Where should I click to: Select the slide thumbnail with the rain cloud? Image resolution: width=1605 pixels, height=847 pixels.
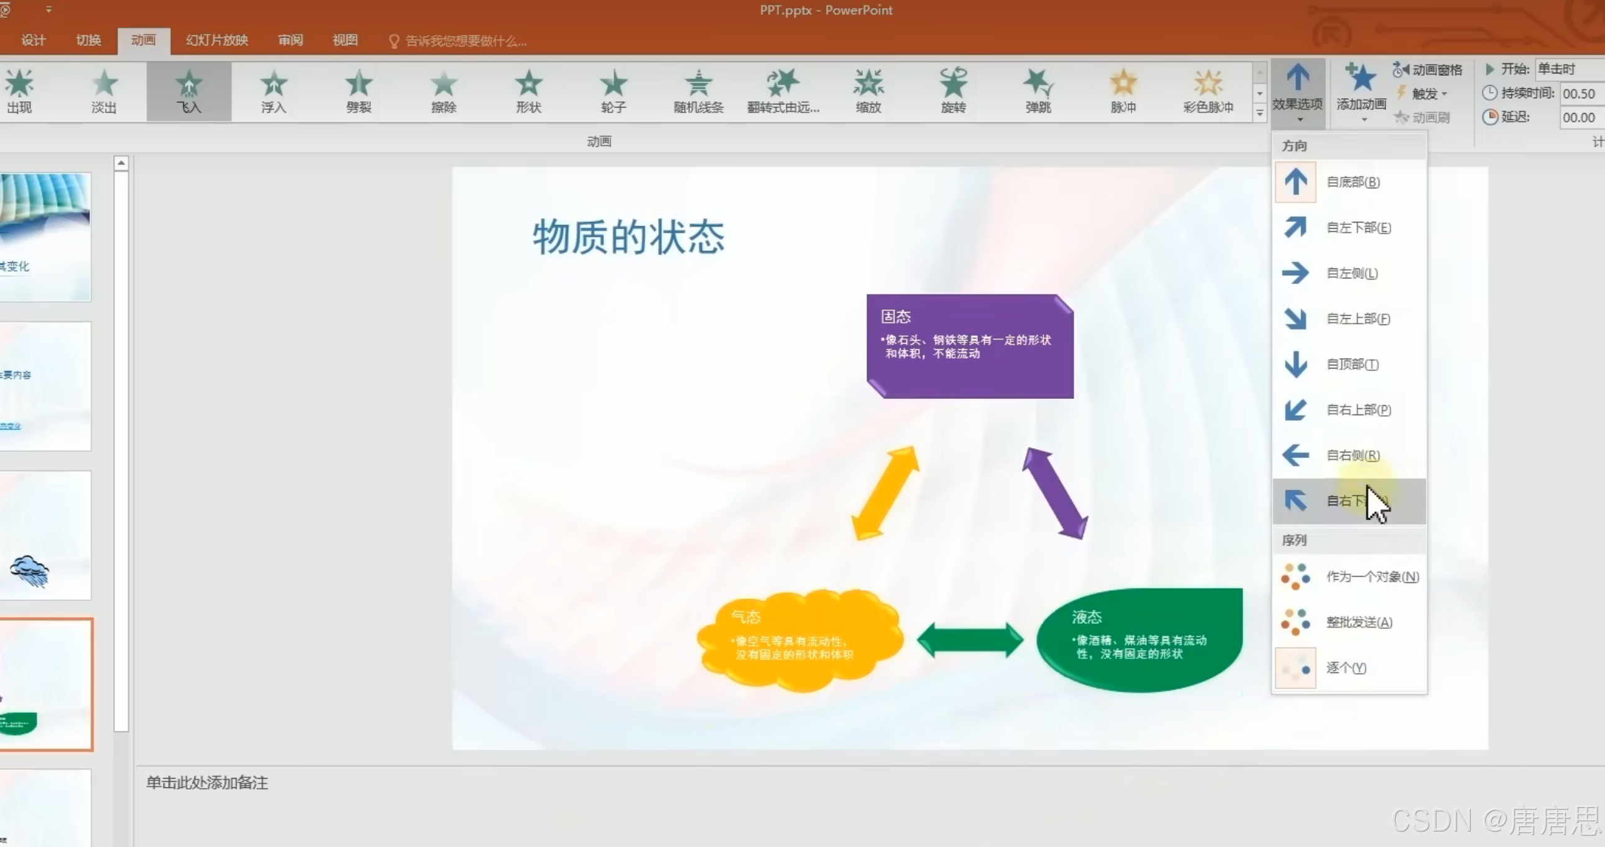45,536
